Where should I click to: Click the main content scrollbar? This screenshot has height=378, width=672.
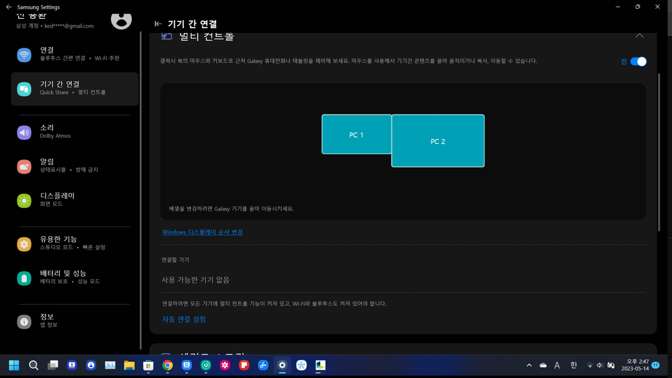click(x=659, y=152)
